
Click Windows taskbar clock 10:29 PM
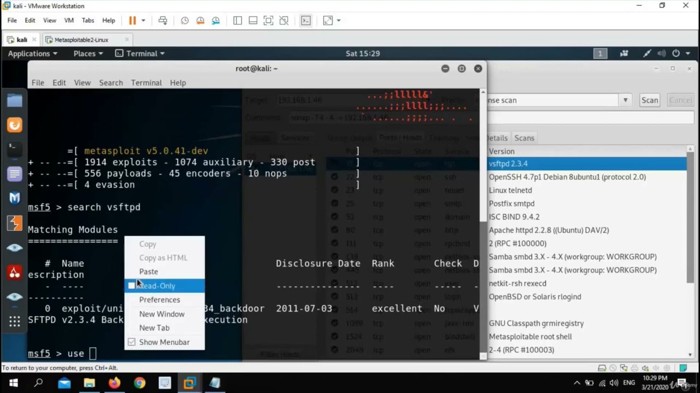tap(654, 383)
